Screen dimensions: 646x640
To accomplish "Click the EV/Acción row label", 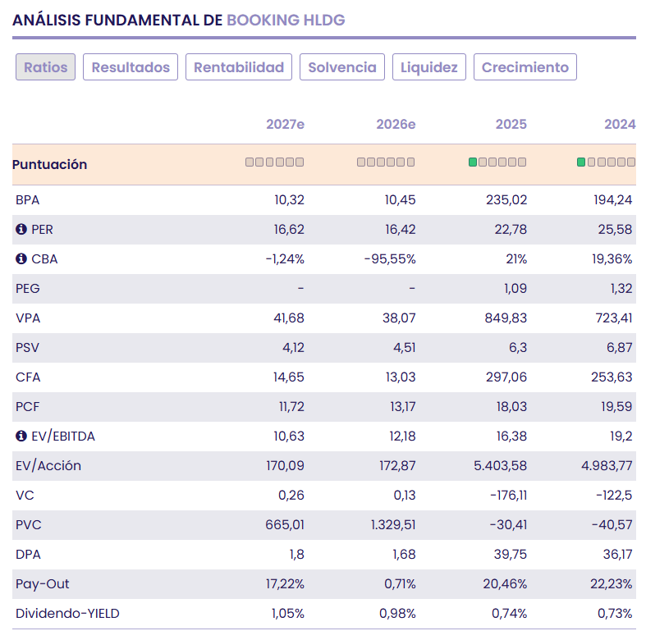I will pyautogui.click(x=48, y=465).
